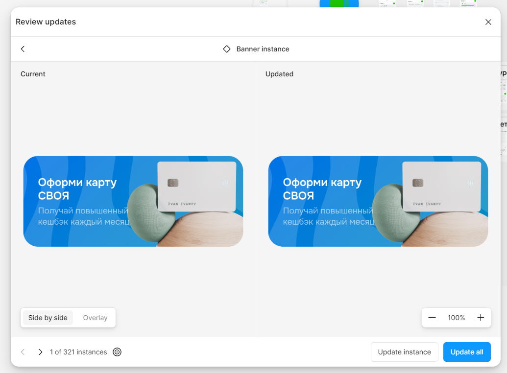Show the previous instance

pyautogui.click(x=23, y=352)
